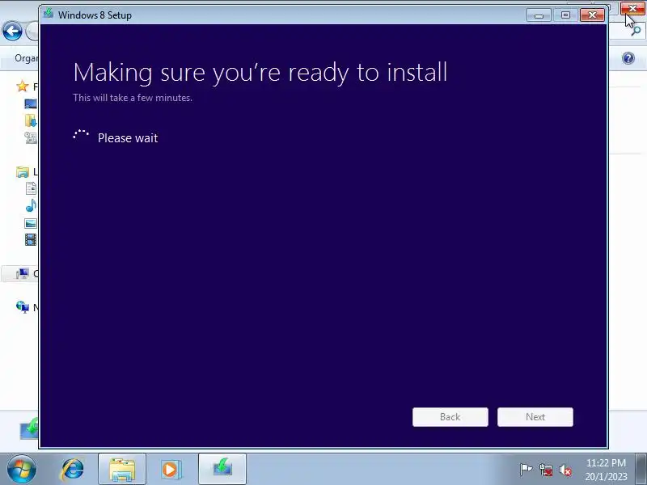Click the Explorer window help question-mark icon
This screenshot has width=647, height=485.
(x=628, y=58)
